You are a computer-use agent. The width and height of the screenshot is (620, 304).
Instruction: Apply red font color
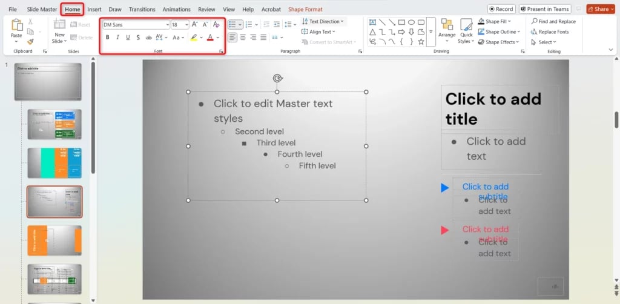click(x=210, y=38)
